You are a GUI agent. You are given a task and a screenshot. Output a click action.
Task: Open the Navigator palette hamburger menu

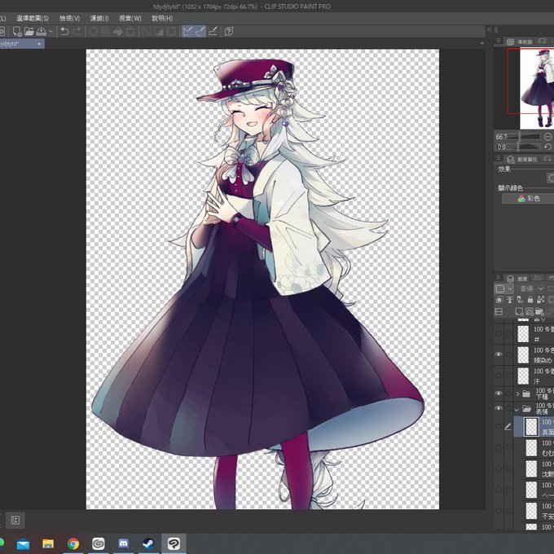click(x=498, y=41)
